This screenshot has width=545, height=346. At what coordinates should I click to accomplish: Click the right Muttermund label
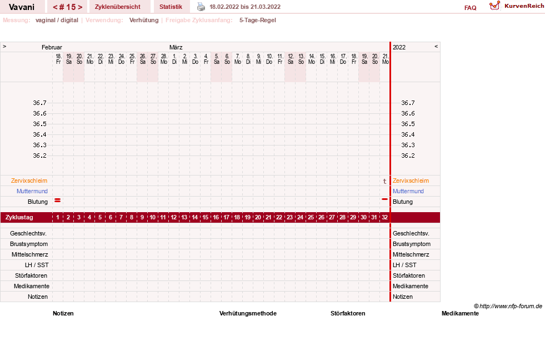coord(408,191)
